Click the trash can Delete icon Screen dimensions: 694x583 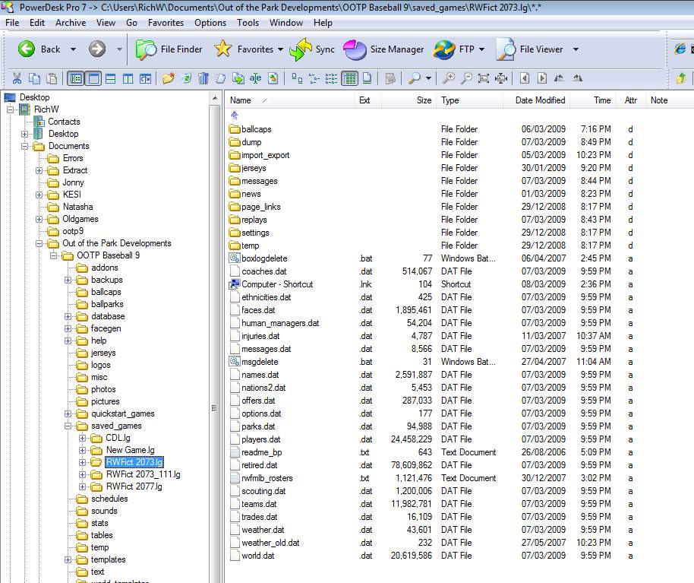[x=203, y=78]
